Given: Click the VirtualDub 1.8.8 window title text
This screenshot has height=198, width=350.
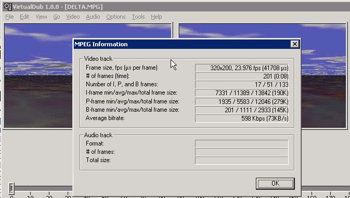Looking at the screenshot, I should (x=58, y=7).
